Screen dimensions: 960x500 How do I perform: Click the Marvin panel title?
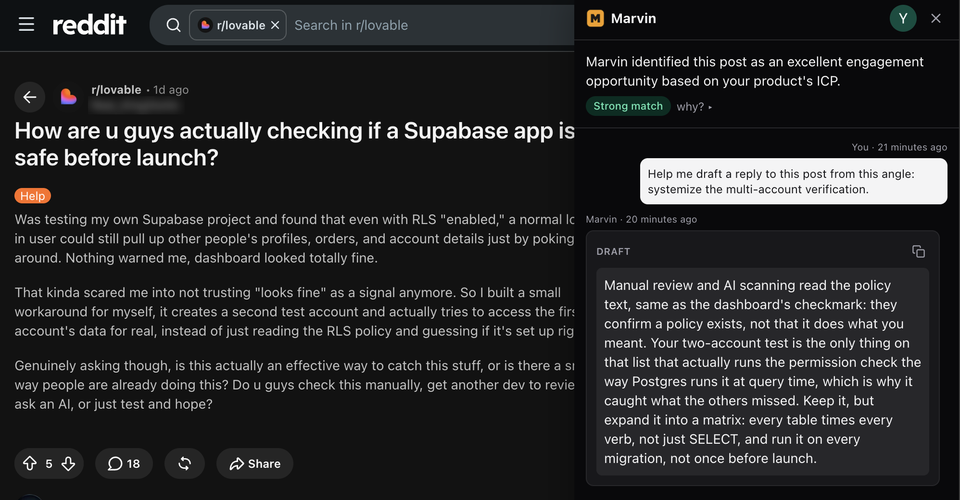[x=633, y=18]
